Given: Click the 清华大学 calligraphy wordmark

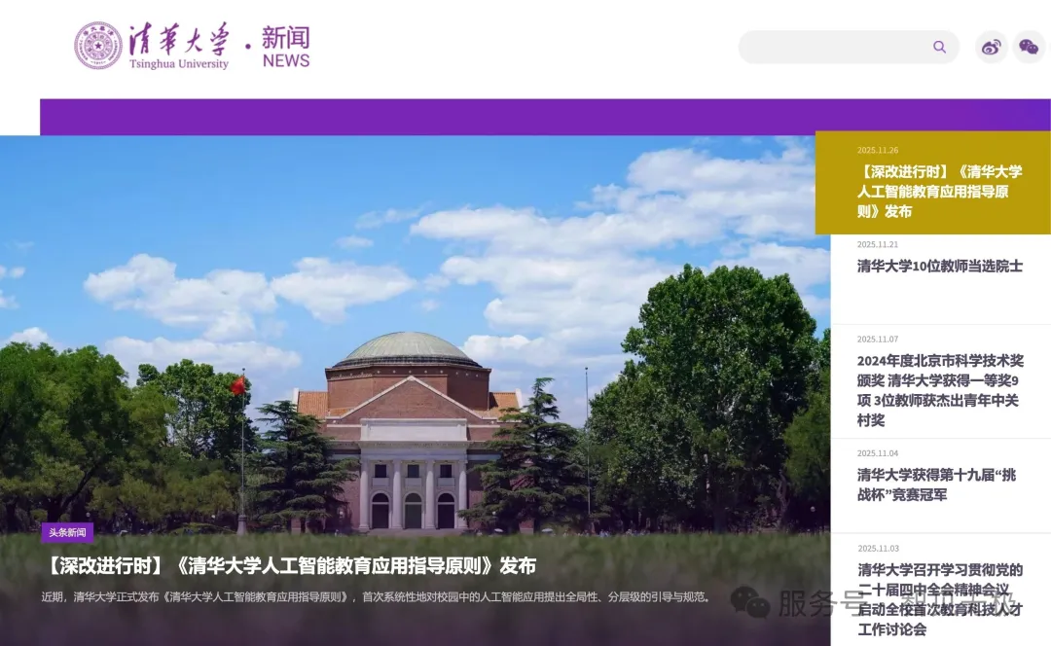Looking at the screenshot, I should point(179,40).
